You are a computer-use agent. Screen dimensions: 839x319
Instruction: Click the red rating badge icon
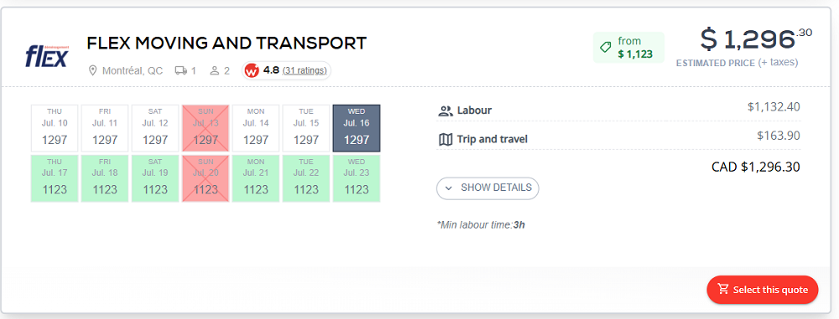pos(252,70)
